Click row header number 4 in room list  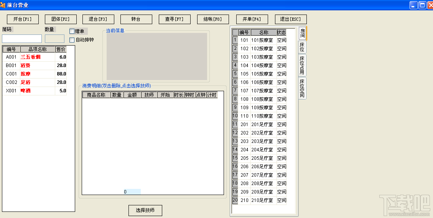coord(235,66)
